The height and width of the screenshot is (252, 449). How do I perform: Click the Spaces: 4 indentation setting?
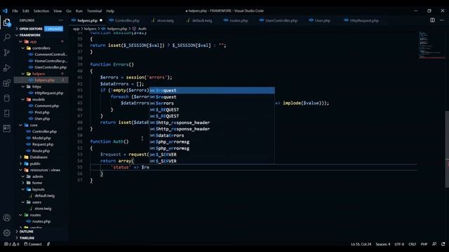pos(383,244)
